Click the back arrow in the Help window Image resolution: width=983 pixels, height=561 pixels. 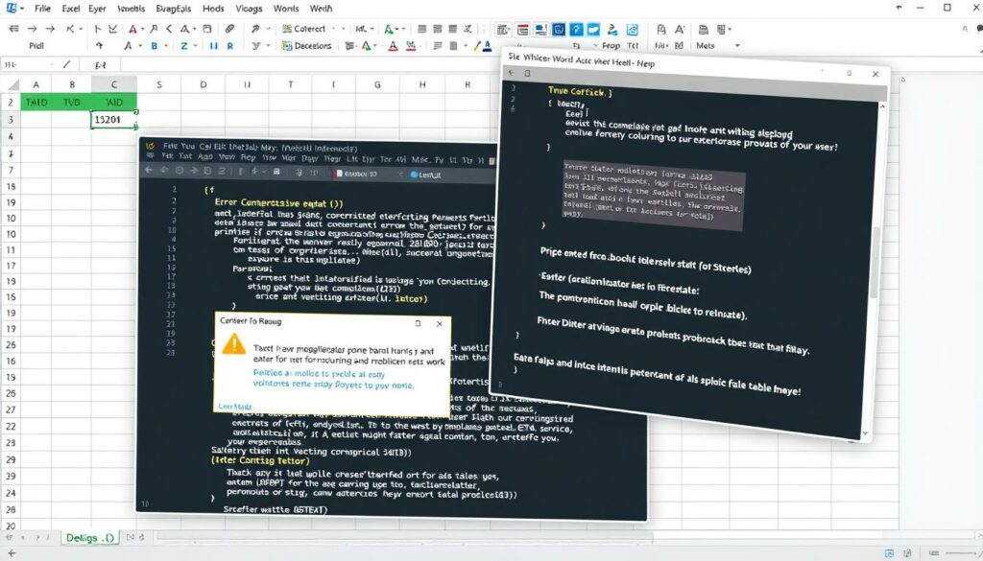[x=512, y=73]
